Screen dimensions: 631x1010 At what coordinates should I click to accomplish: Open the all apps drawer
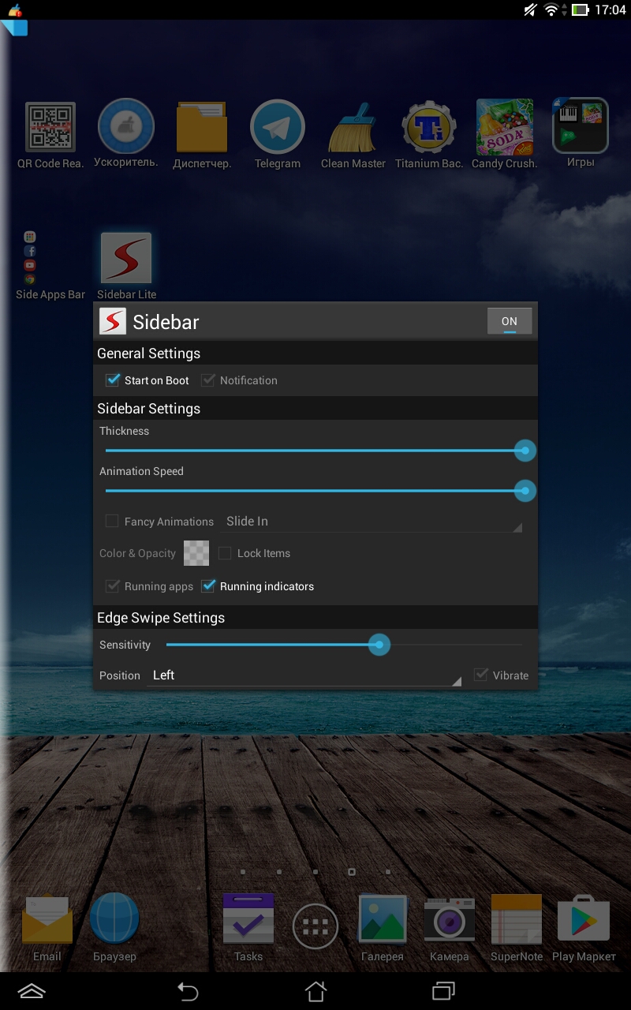pos(315,926)
